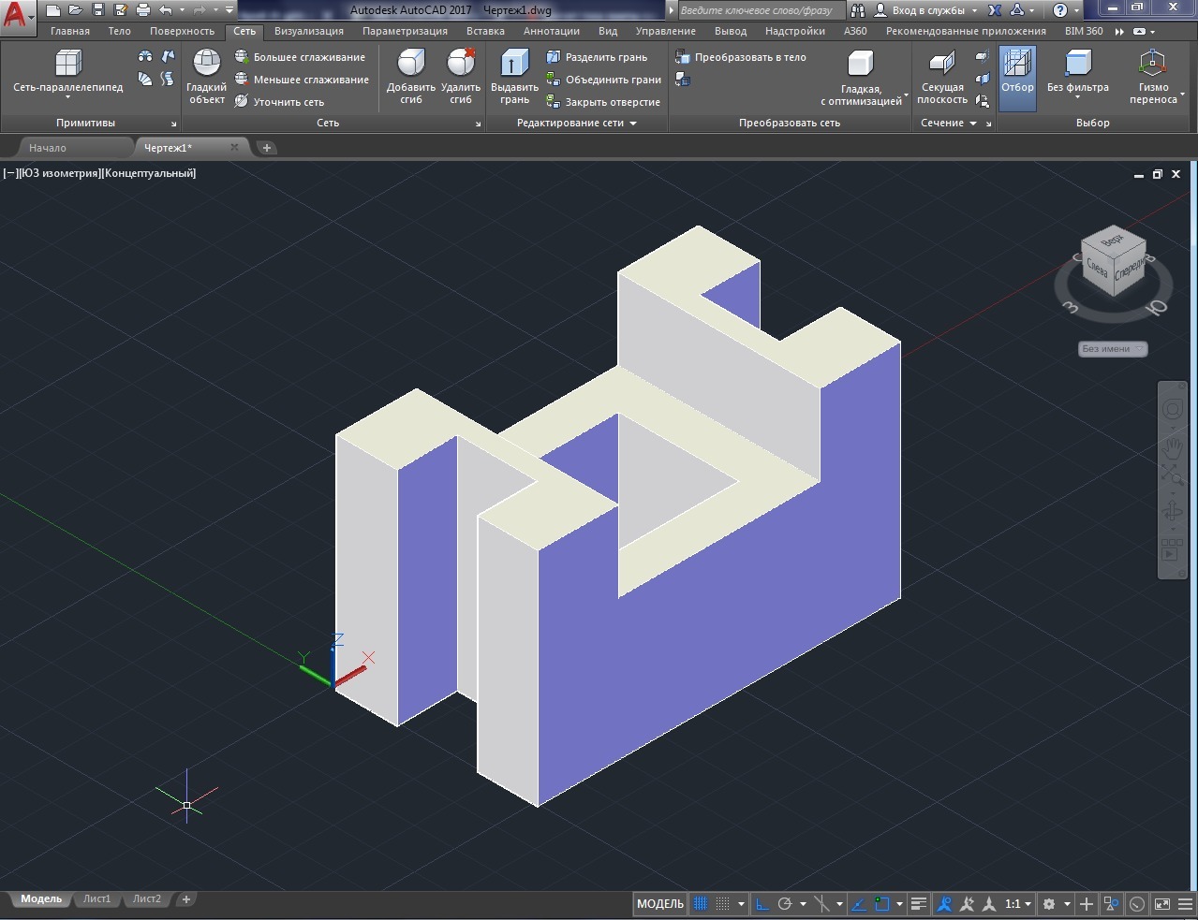
Task: Open the Вставка ribbon tab
Action: click(x=485, y=31)
